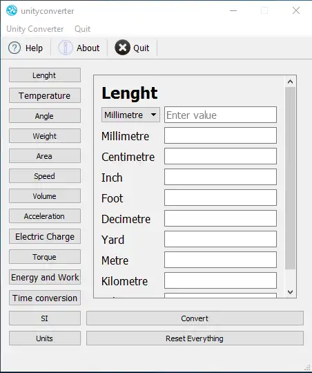This screenshot has width=312, height=373.
Task: Choose the Acceleration category
Action: 45,216
